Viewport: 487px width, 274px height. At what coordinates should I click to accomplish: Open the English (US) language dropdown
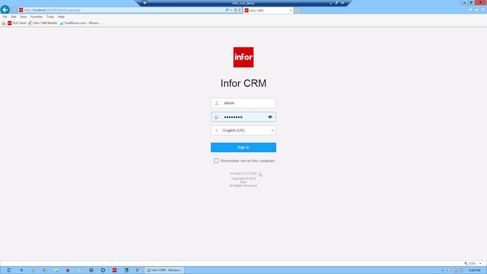243,131
